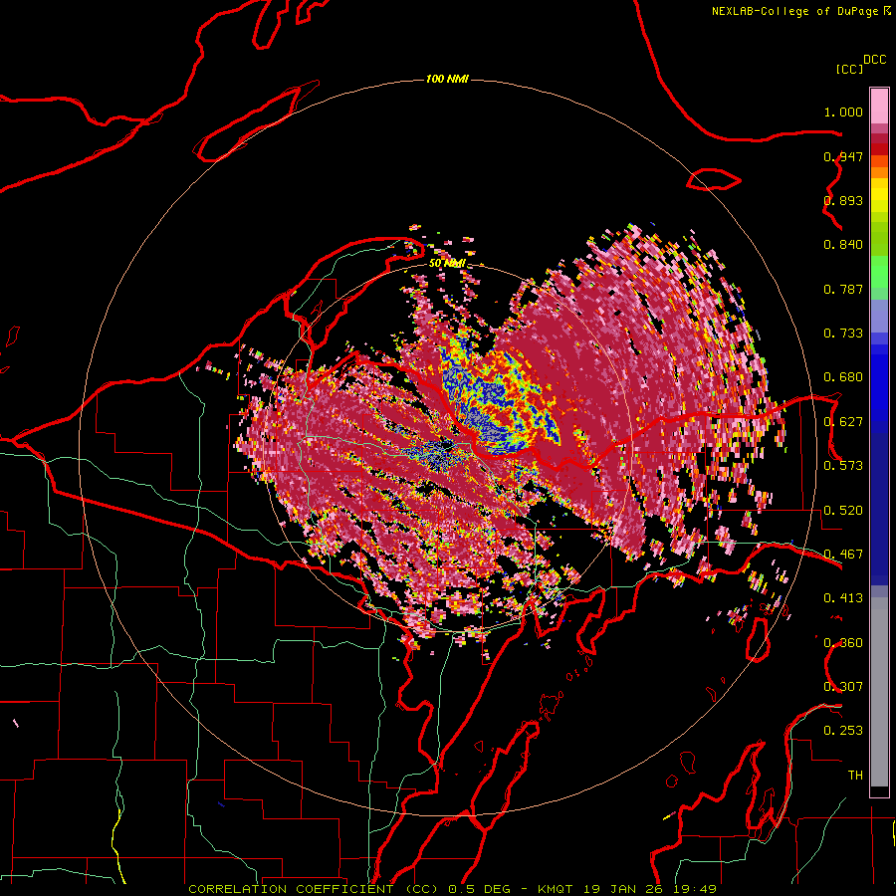Click the 0.573 legend value
Screen dimensions: 896x896
point(843,466)
